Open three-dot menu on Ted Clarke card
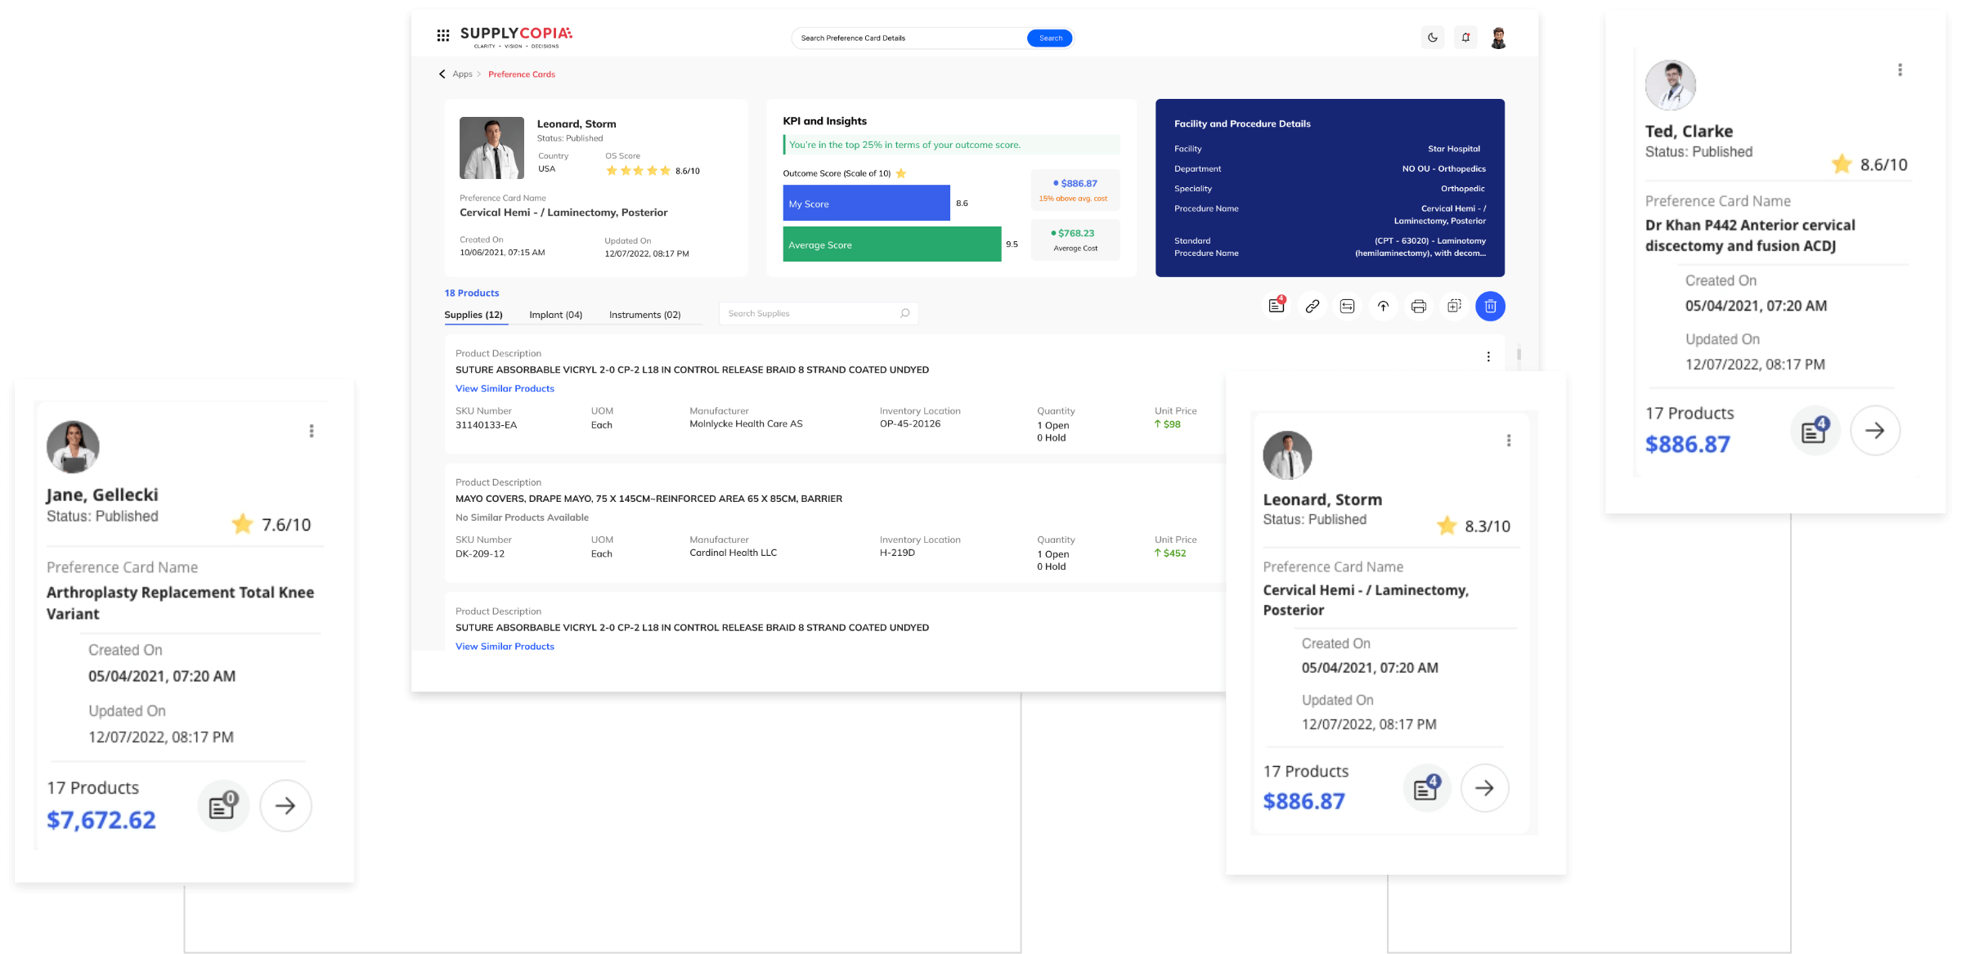The height and width of the screenshot is (954, 1961). [1900, 70]
